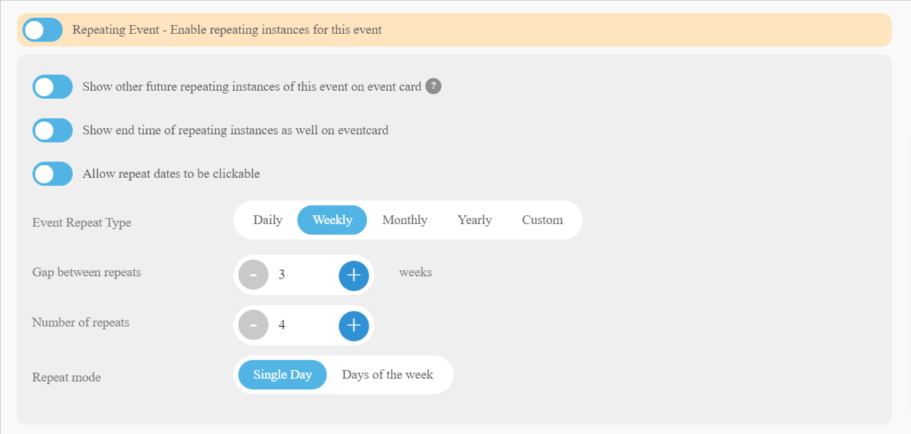Choose Single Day repeat mode
This screenshot has height=434, width=911.
point(282,375)
